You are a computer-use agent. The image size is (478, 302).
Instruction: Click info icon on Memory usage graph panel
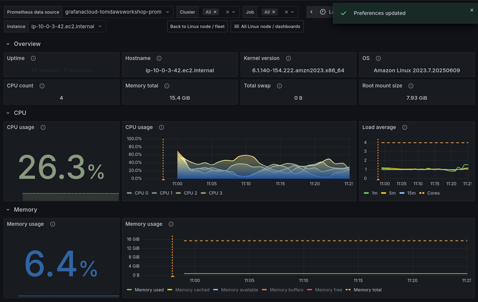171,224
